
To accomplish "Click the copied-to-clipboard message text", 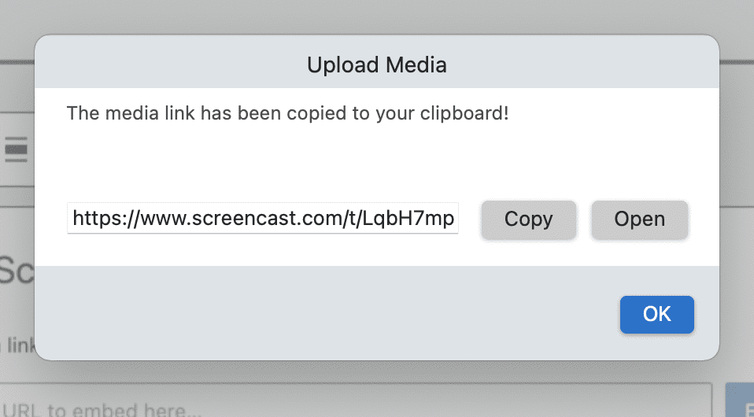I will pyautogui.click(x=288, y=113).
